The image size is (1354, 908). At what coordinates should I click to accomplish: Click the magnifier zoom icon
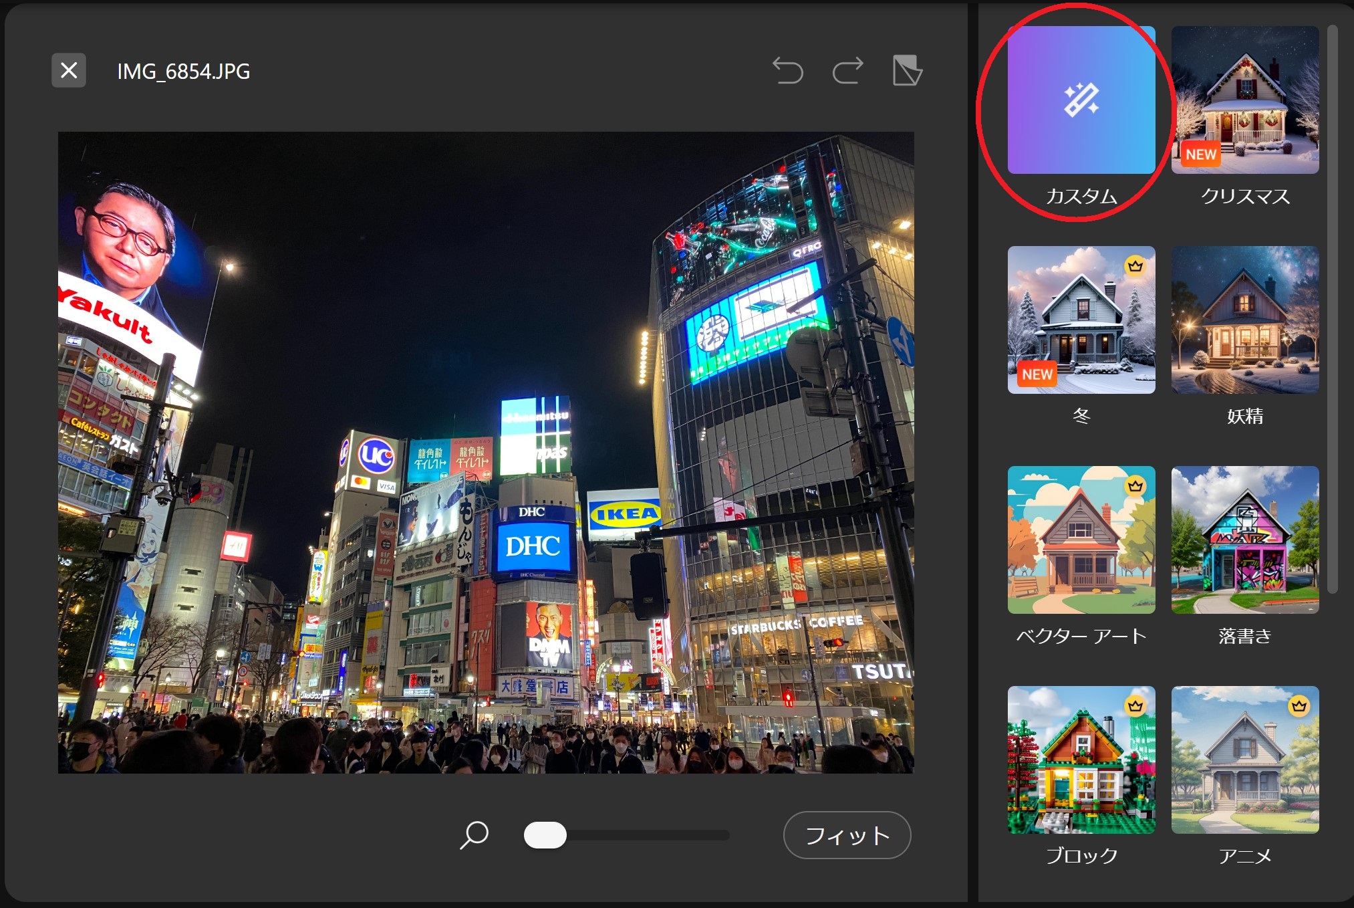click(x=474, y=835)
